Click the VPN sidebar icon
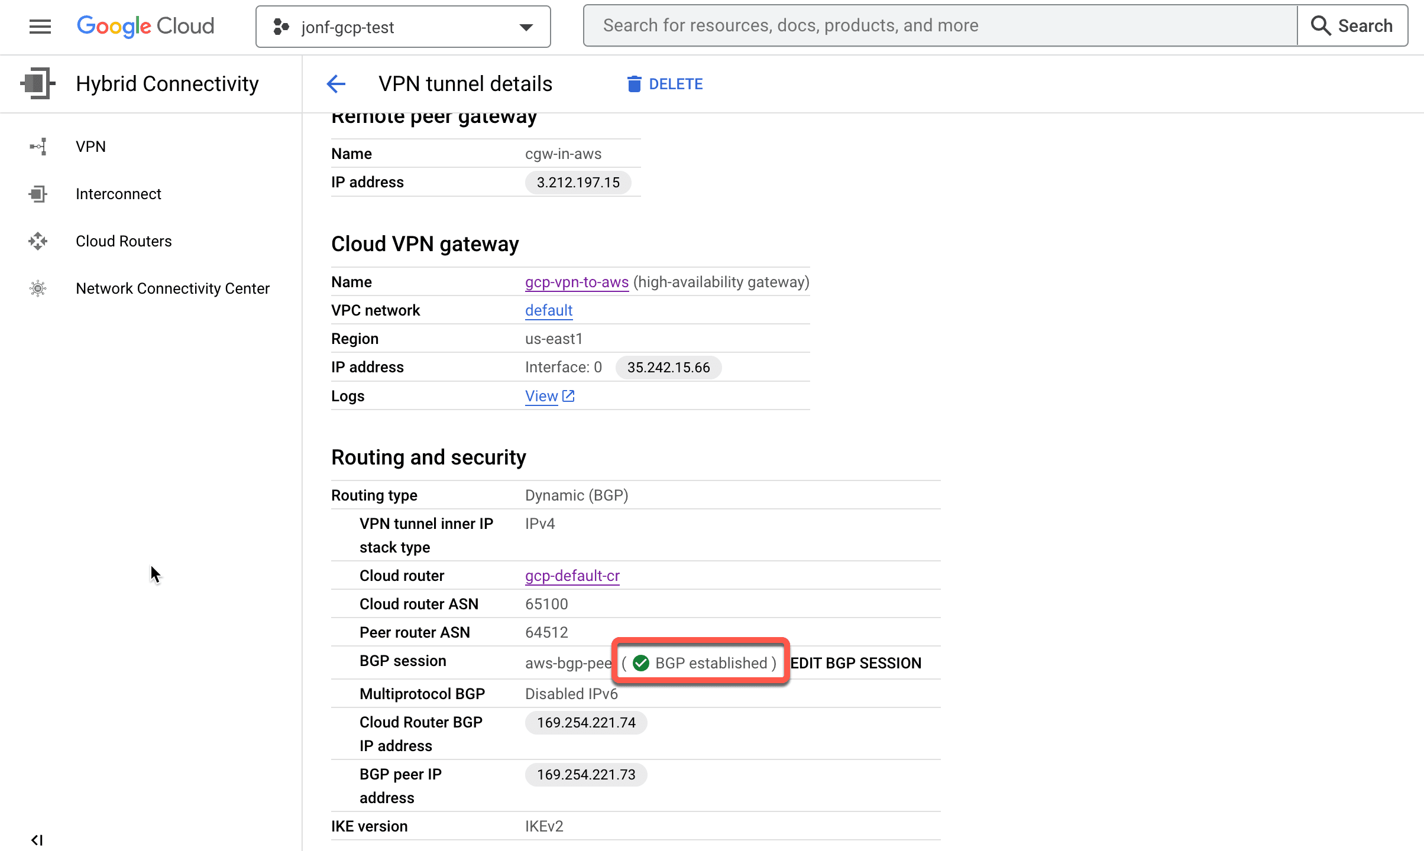This screenshot has height=851, width=1424. coord(38,147)
